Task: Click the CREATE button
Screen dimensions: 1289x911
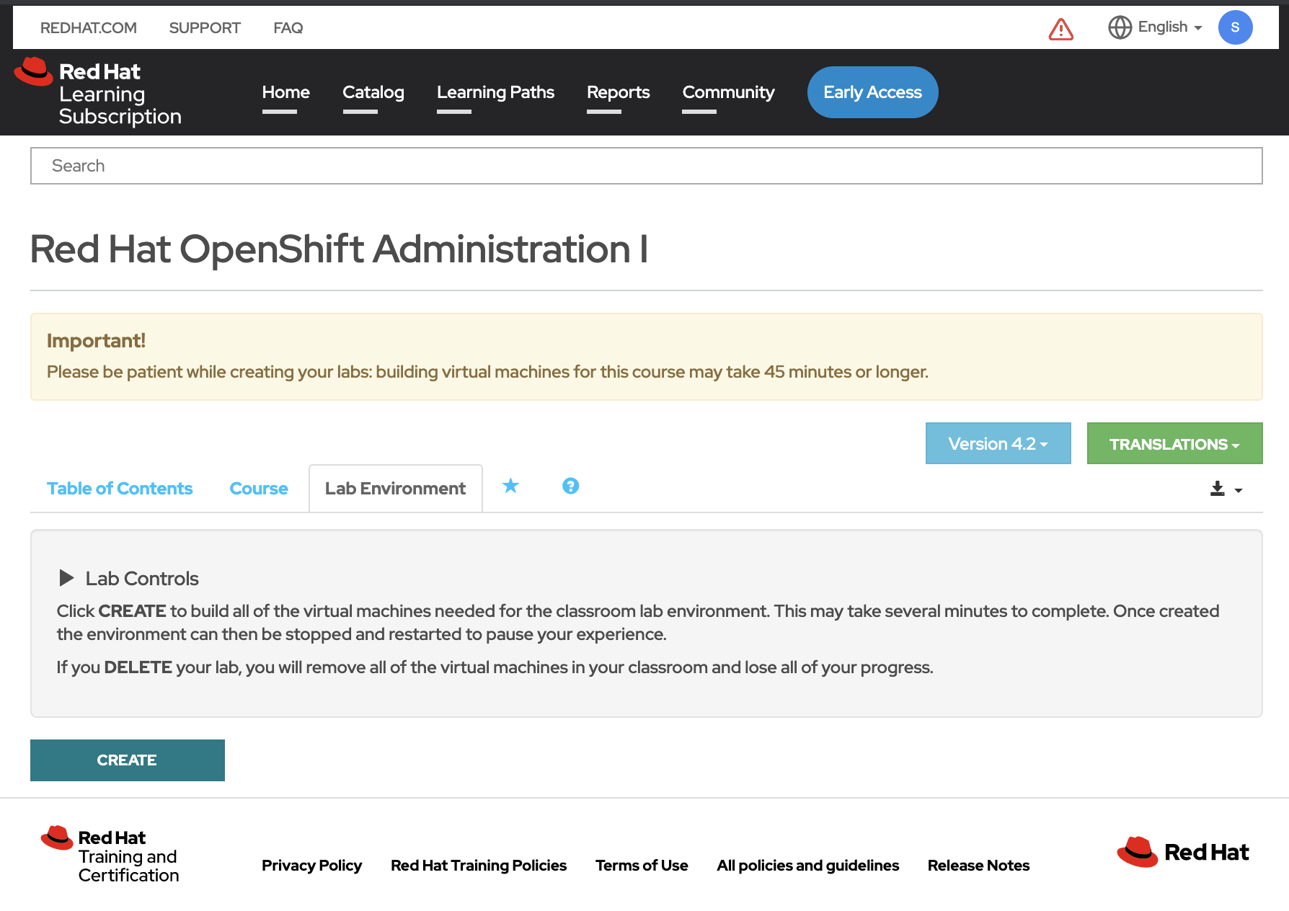Action: (127, 760)
